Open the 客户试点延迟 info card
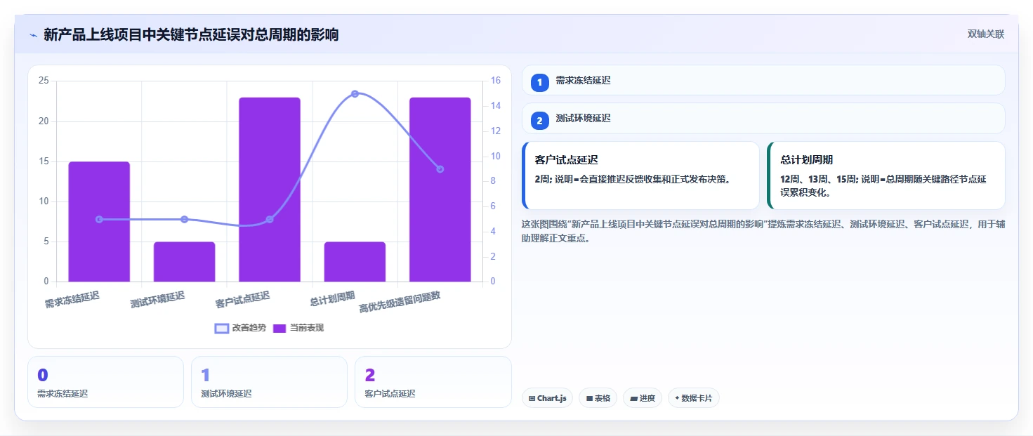The width and height of the screenshot is (1033, 436). [x=640, y=176]
